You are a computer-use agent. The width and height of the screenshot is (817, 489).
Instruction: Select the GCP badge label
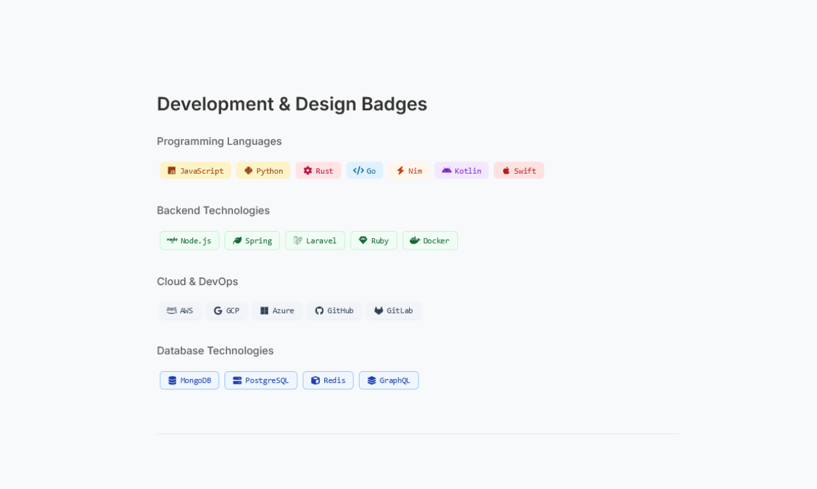click(233, 310)
